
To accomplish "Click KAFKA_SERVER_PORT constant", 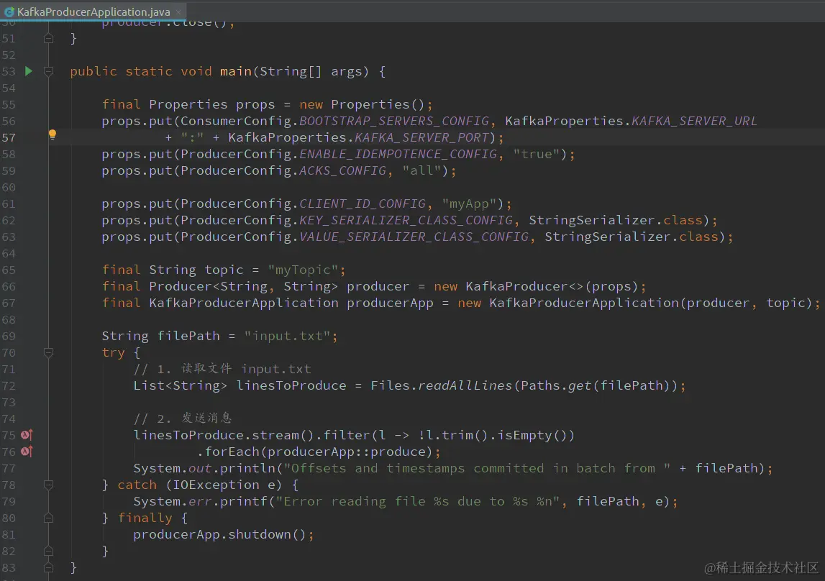I will tap(422, 137).
